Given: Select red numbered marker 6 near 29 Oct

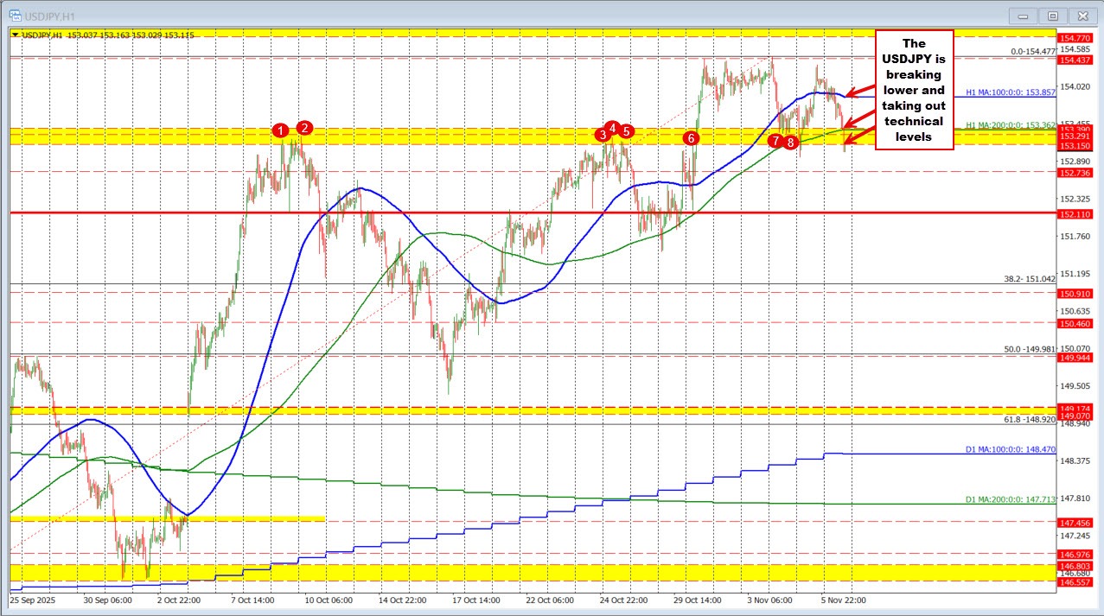Looking at the screenshot, I should pos(690,137).
